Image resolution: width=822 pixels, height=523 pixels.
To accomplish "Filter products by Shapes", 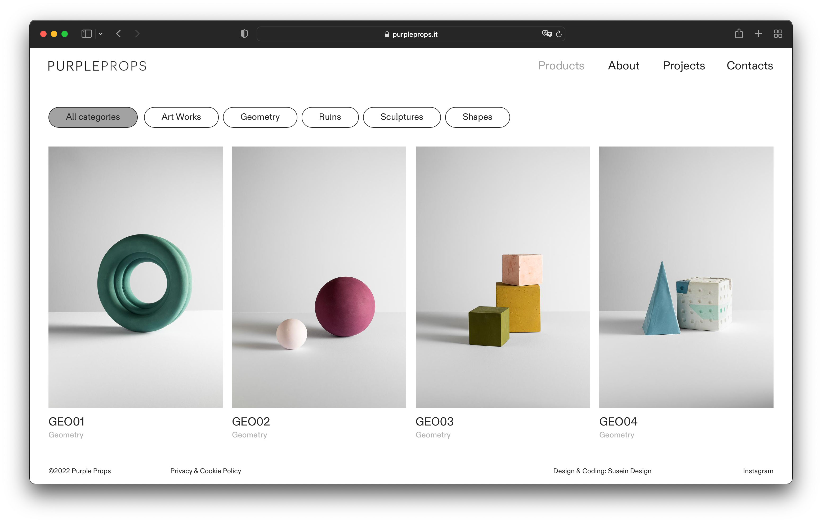I will tap(477, 117).
